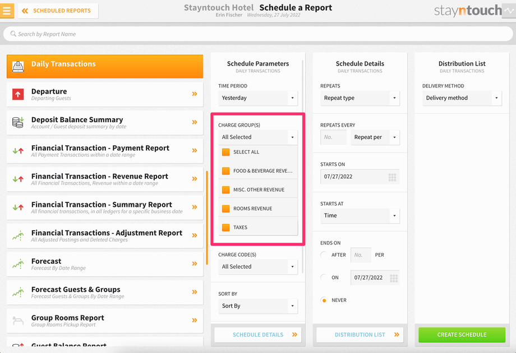Screen dimensions: 516x353
Task: Click the Revenue Report arrows icon
Action: pos(18,179)
